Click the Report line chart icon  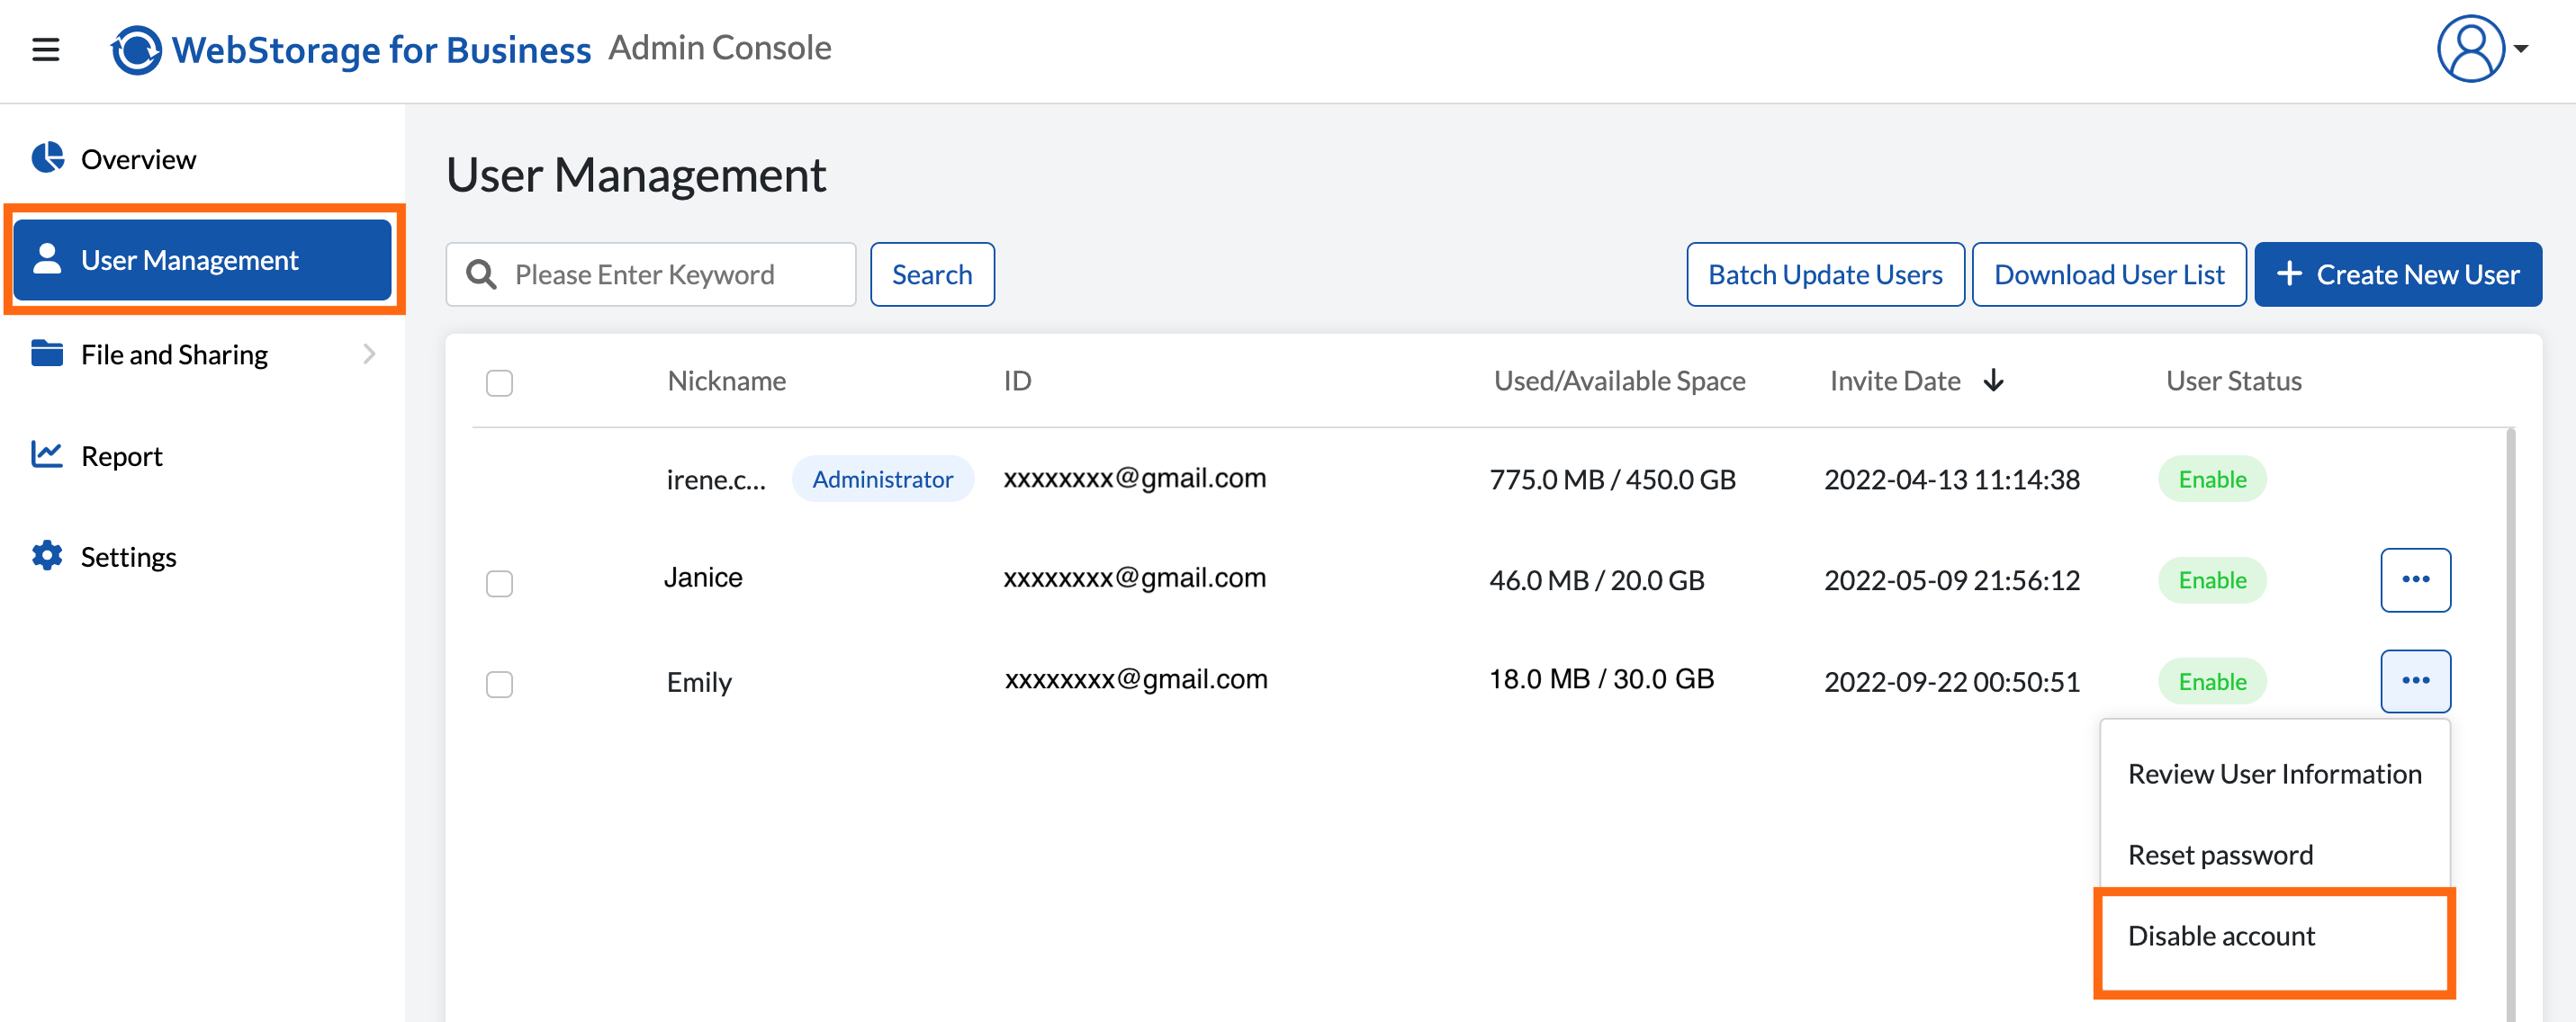47,455
